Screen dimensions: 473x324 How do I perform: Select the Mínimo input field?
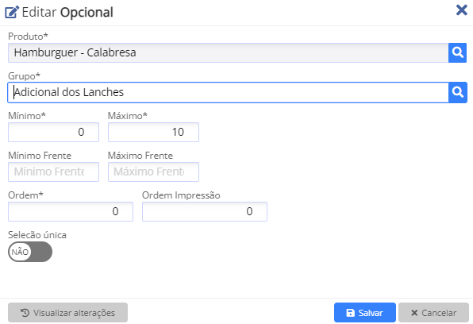(53, 133)
